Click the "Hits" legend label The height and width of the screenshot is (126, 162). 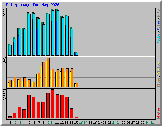159,13
